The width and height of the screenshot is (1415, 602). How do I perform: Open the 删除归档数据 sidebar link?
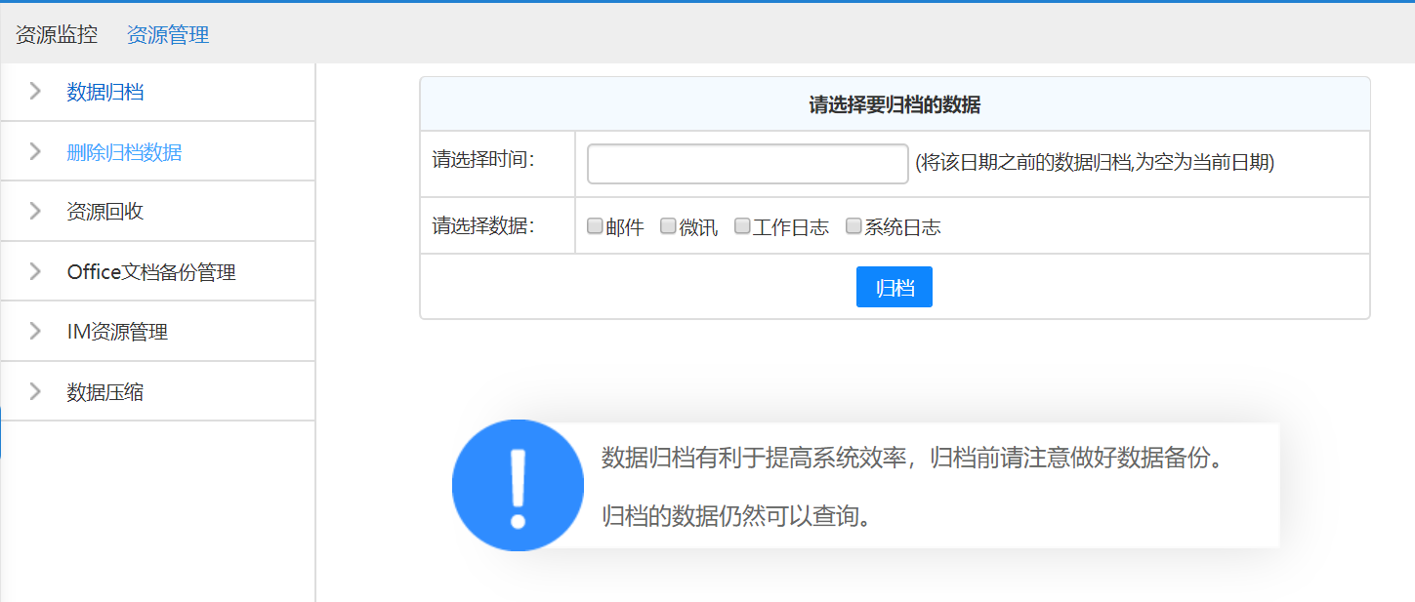tap(124, 152)
